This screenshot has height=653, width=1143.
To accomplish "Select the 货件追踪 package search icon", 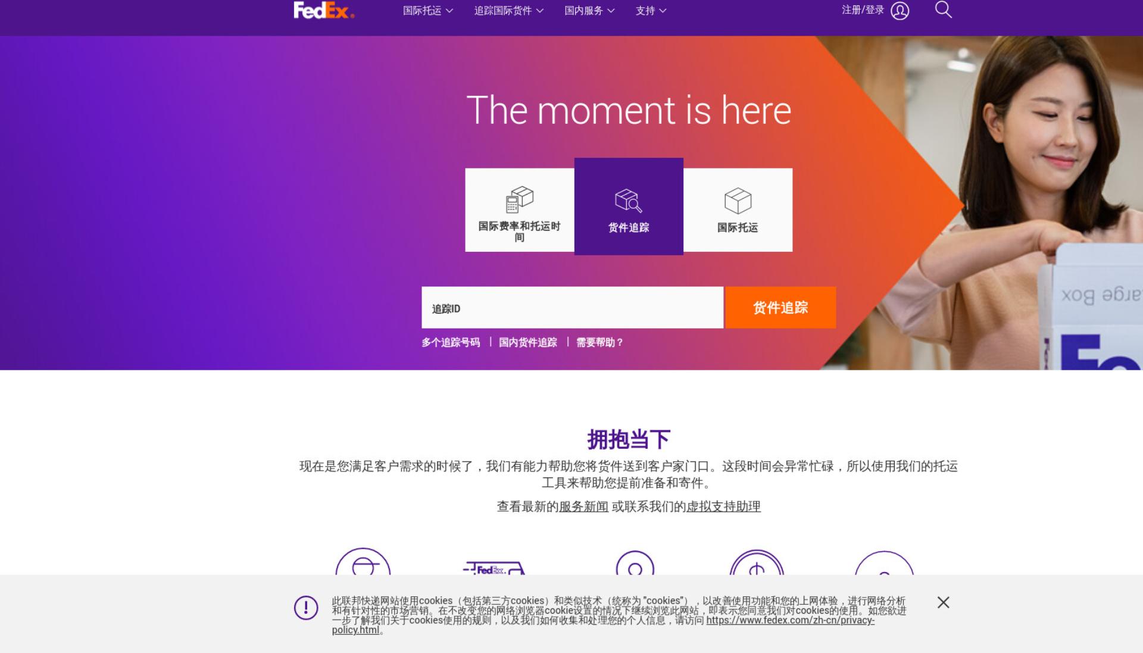I will (629, 201).
